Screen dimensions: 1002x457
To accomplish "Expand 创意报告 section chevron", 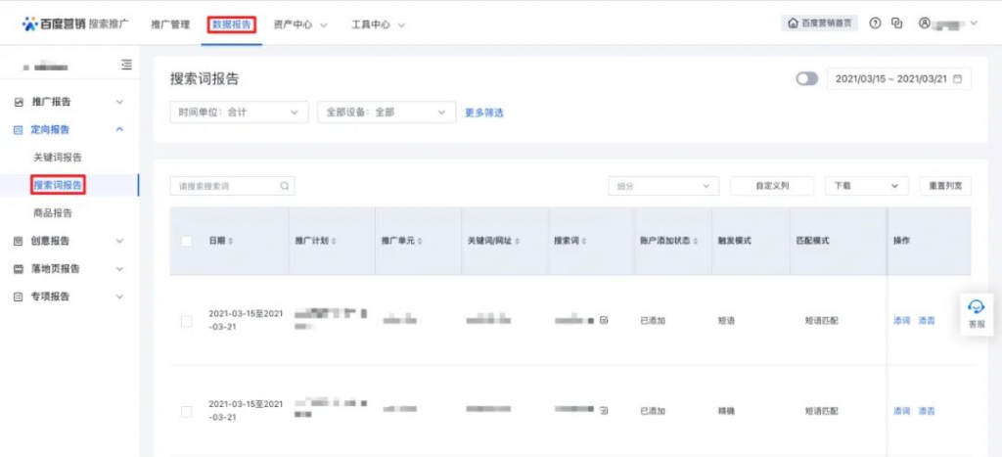I will 119,241.
